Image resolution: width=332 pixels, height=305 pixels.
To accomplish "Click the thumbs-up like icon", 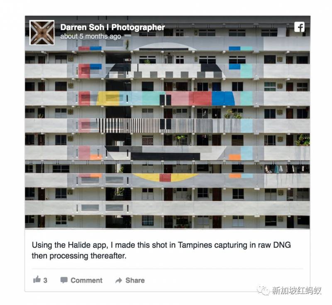I will (37, 279).
